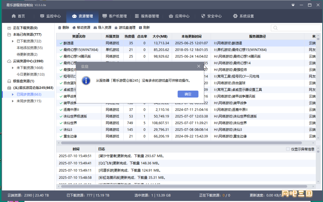Click the check icon for 诛仙世界极速版

(61, 116)
